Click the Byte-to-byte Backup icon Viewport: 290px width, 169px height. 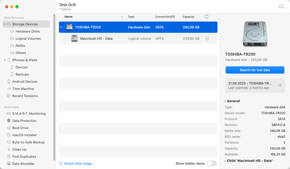(x=9, y=142)
